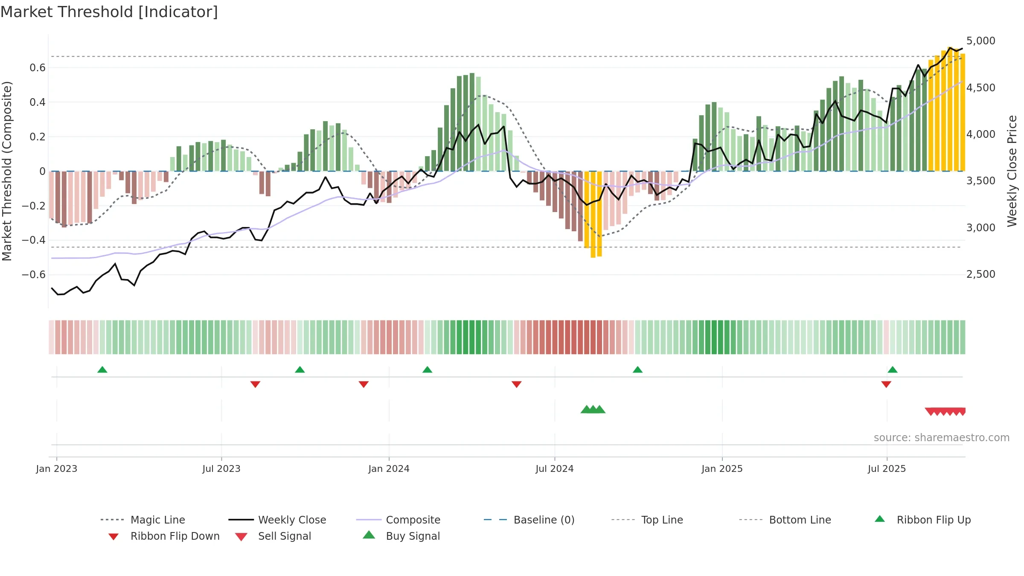Click the Jan 2024 x-axis label
This screenshot has width=1024, height=576.
pos(389,469)
